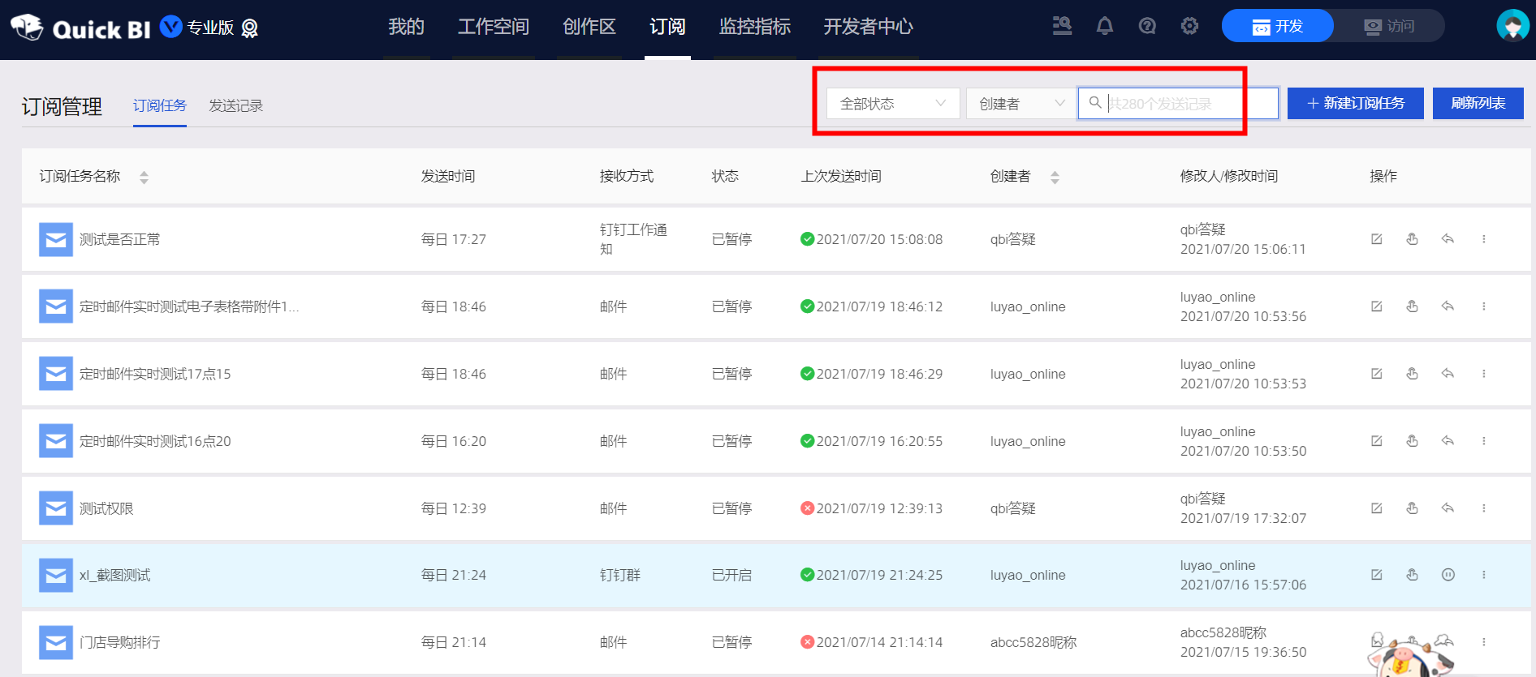Click the hand icon for 测试权限

pos(1412,508)
